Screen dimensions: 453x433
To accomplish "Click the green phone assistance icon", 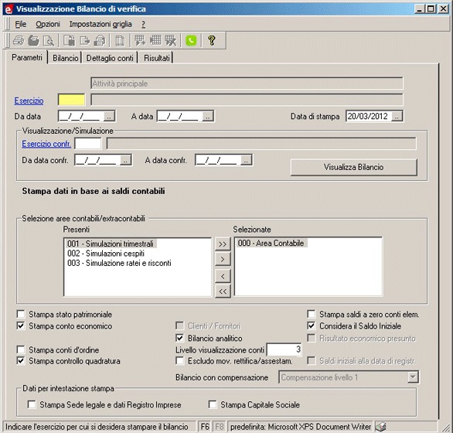I will 191,40.
